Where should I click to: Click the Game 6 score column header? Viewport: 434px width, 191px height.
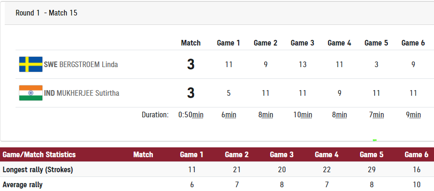[x=413, y=43]
